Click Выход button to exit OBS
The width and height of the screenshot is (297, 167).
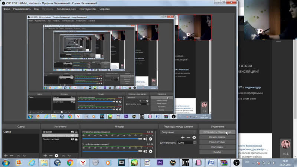[x=217, y=152]
